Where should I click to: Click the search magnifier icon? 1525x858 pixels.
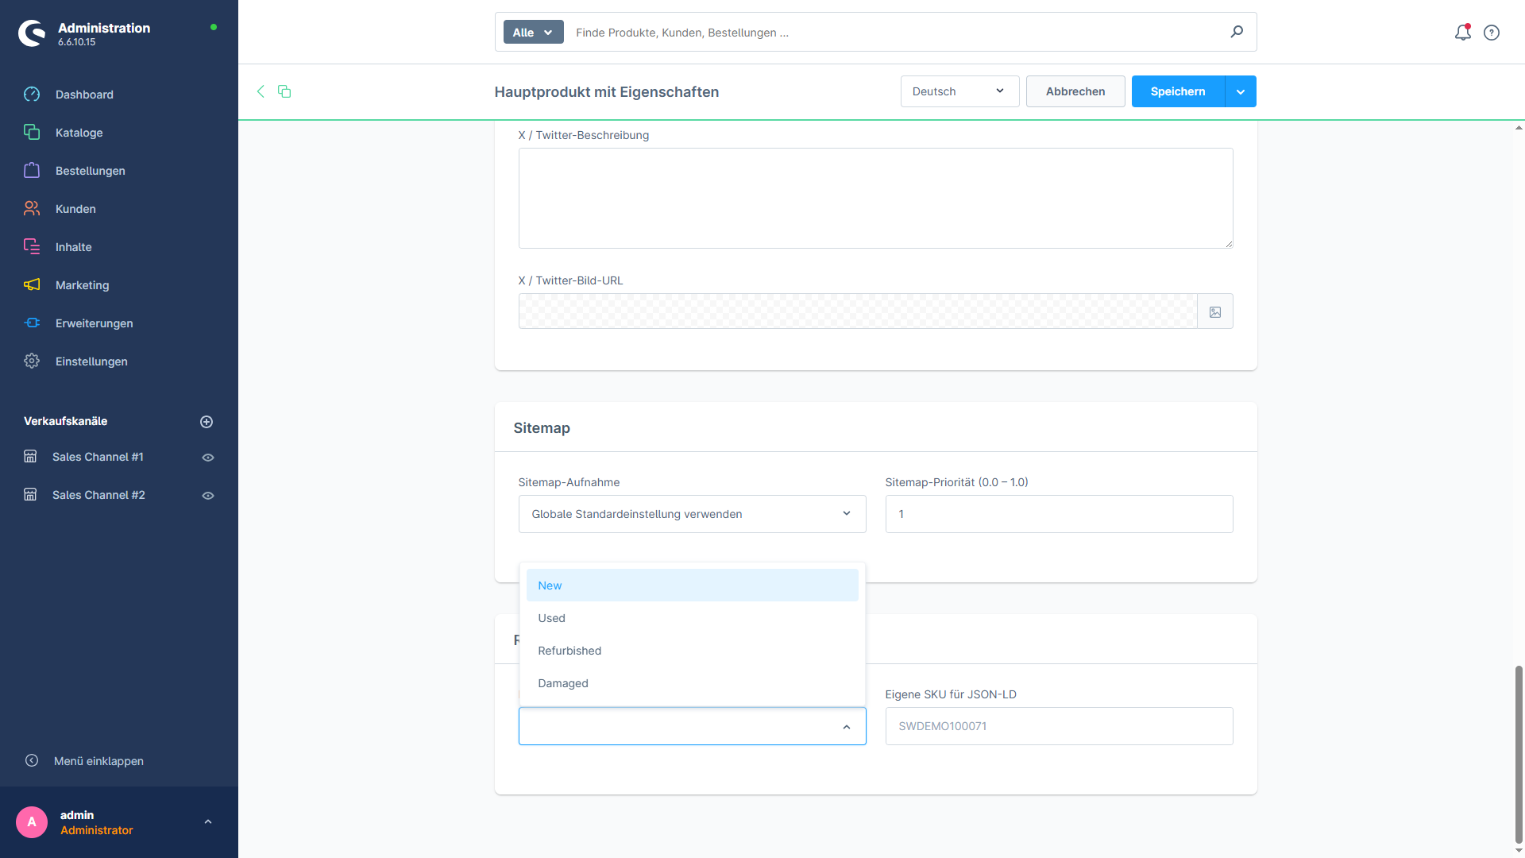[1237, 32]
